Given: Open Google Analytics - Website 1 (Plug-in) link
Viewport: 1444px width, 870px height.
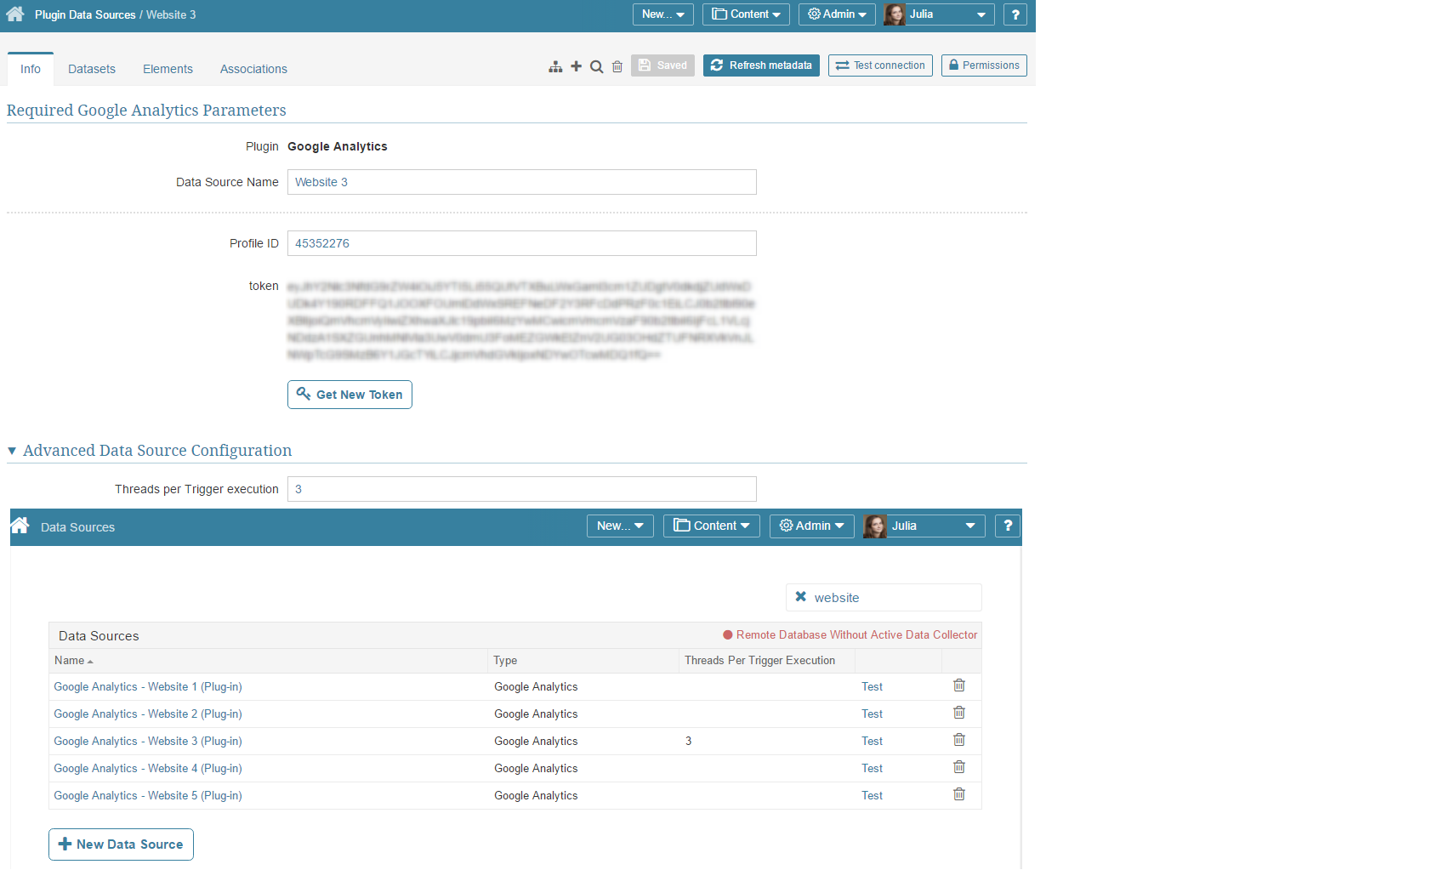Looking at the screenshot, I should point(148,687).
